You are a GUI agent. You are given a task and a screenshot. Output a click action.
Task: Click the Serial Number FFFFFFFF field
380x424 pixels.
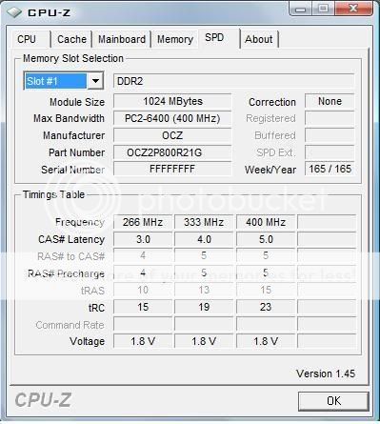pyautogui.click(x=172, y=169)
